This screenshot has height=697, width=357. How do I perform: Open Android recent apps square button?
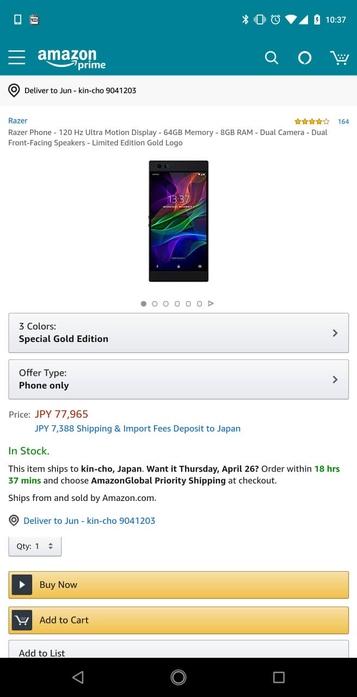point(279,677)
